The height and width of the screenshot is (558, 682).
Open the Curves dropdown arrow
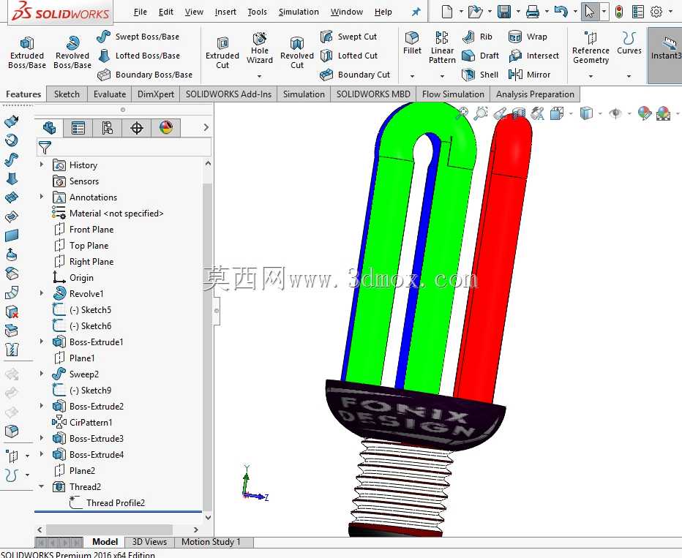click(629, 76)
